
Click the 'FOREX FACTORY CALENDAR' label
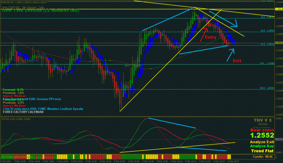(23, 112)
